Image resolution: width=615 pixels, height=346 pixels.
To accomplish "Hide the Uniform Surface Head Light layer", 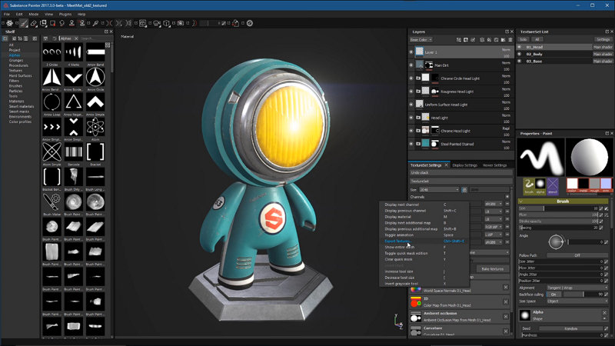I will tap(411, 105).
